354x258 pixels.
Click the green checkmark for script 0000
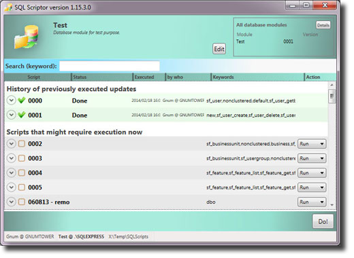tap(22, 100)
